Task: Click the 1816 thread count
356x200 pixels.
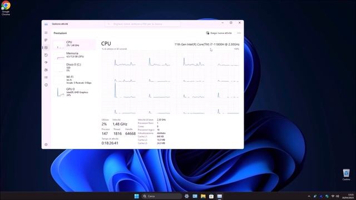Action: (117, 133)
